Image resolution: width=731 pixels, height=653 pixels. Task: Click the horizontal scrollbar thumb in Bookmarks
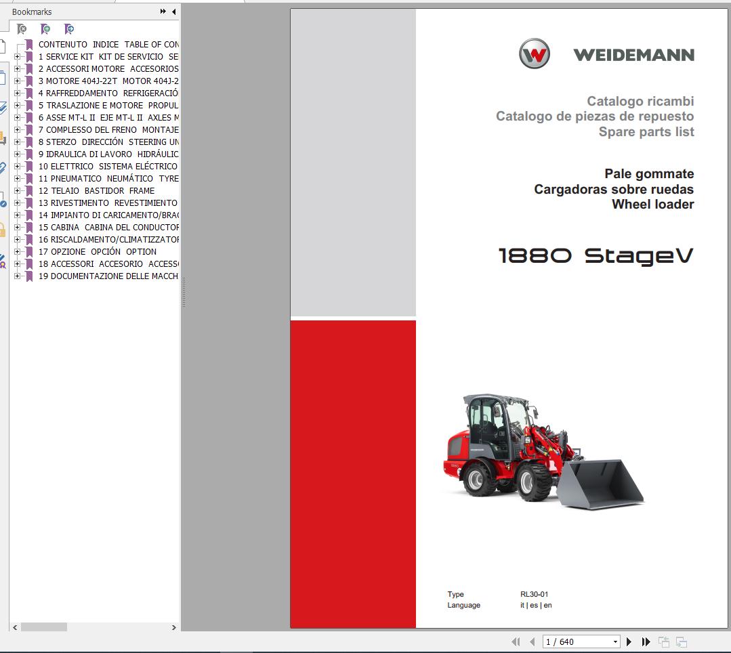tap(44, 627)
